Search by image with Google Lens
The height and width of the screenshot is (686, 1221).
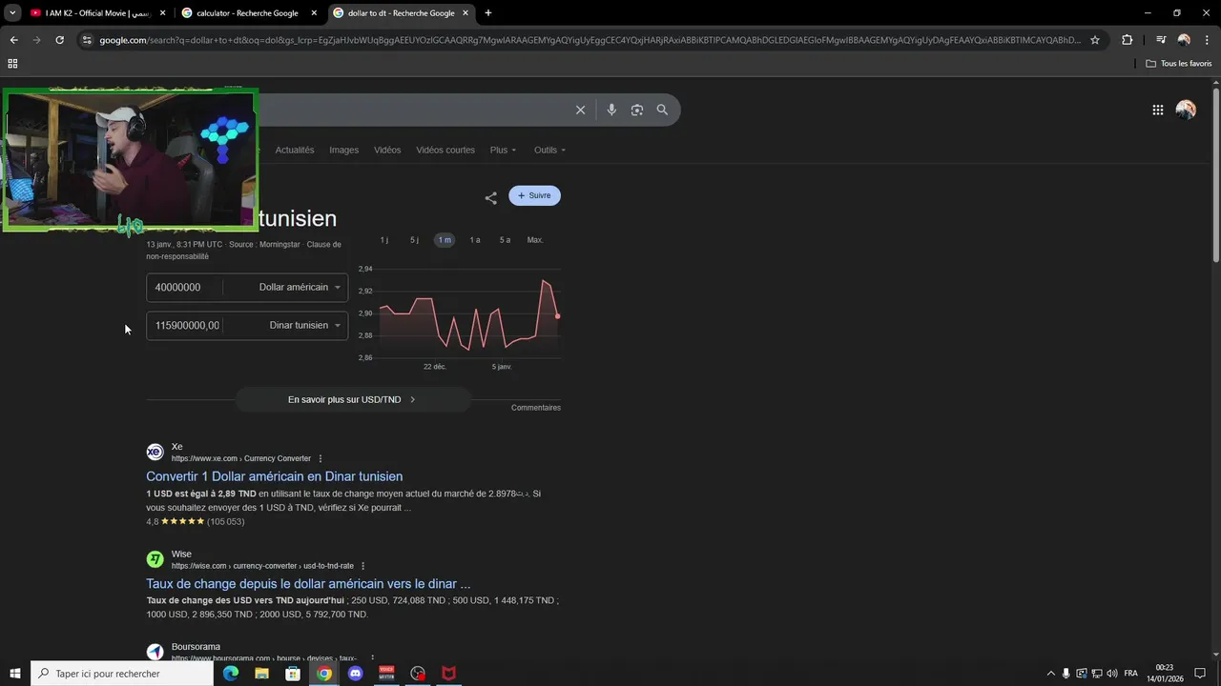tap(637, 110)
